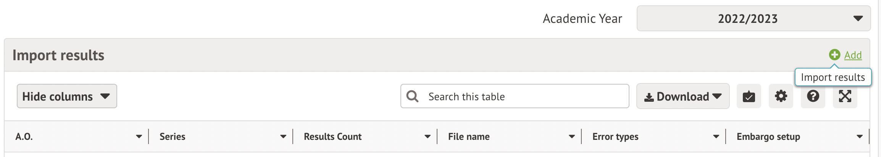
Task: Click the green plus Add icon
Action: (834, 55)
